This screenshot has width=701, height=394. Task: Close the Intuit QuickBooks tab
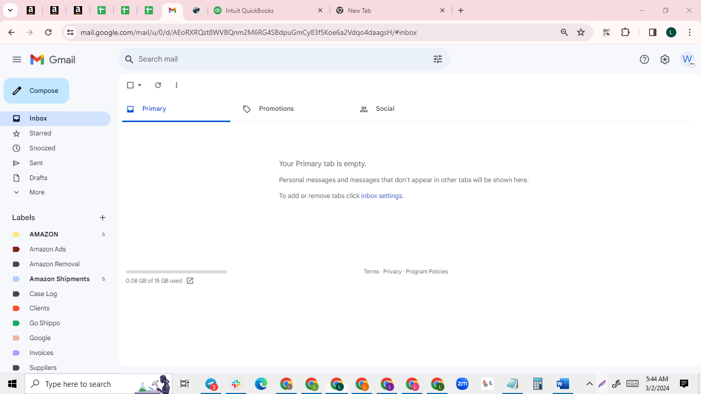320,10
